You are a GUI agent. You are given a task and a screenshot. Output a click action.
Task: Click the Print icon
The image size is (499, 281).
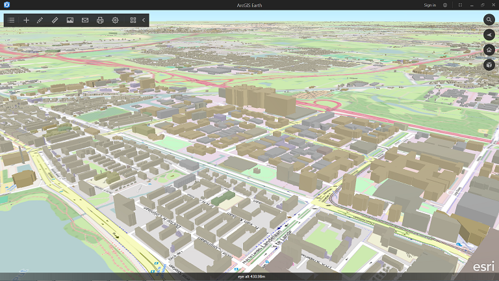tap(100, 20)
